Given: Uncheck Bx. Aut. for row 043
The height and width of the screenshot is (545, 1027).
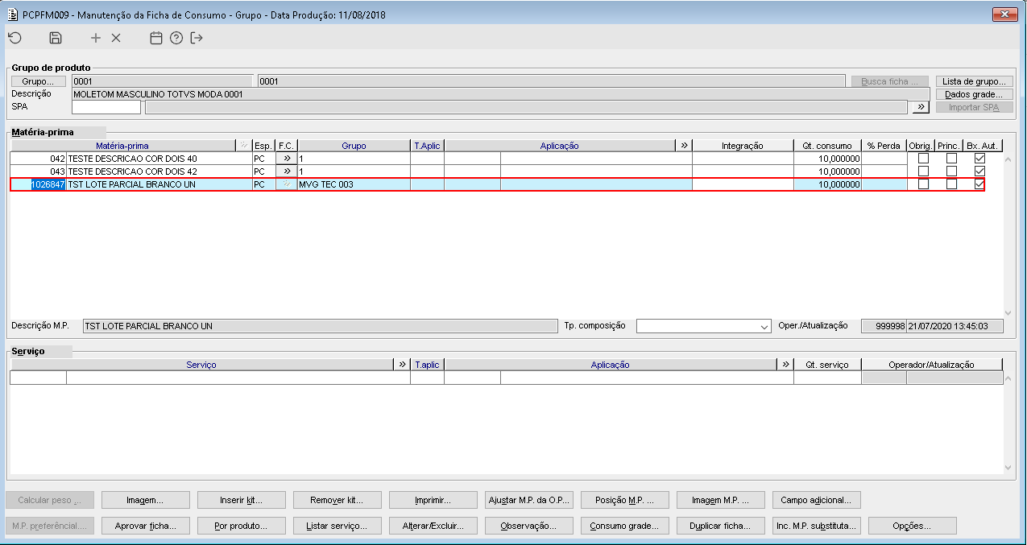Looking at the screenshot, I should click(x=979, y=171).
